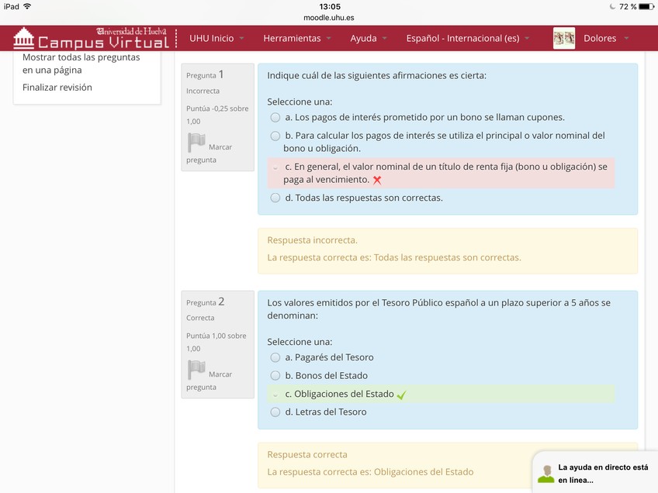
Task: Click 'La respuesta correcta es: Obligaciones del Estado'
Action: pos(370,471)
